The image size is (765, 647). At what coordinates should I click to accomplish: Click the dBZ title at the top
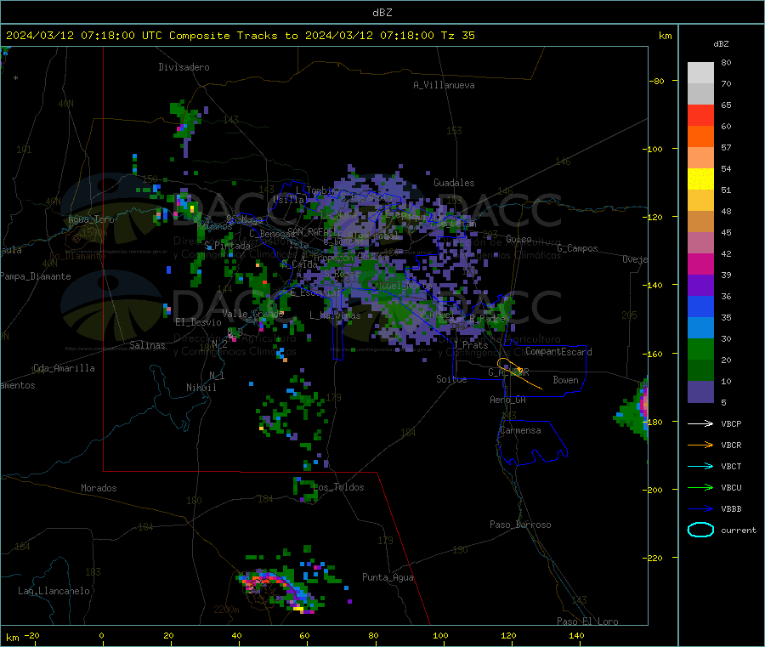coord(382,12)
